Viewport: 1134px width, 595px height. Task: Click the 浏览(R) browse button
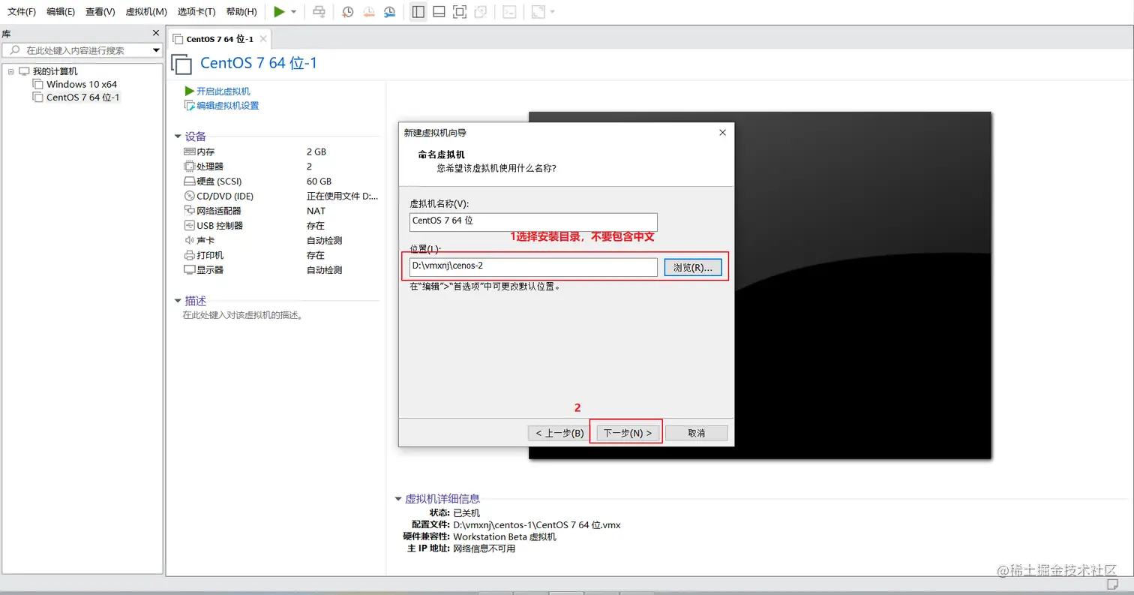tap(691, 266)
